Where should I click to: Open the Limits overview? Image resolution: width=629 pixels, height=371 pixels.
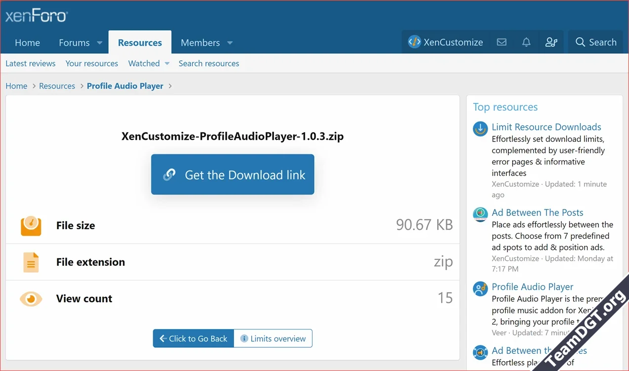pyautogui.click(x=273, y=338)
